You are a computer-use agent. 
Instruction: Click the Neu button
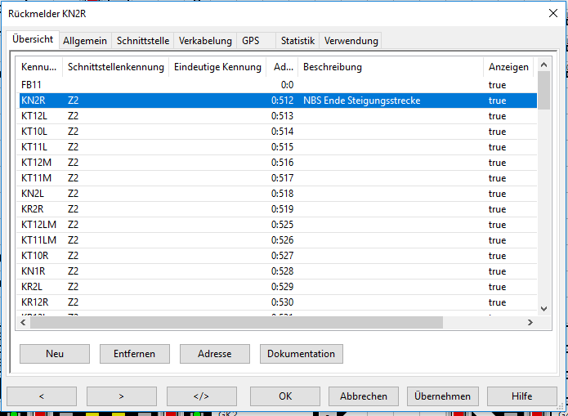(x=55, y=354)
